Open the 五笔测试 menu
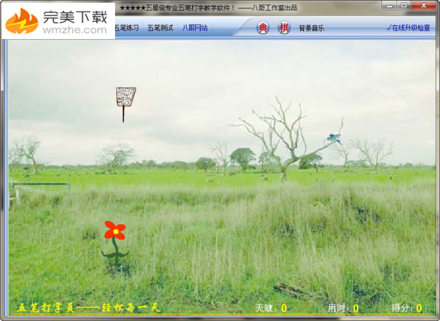 pyautogui.click(x=161, y=28)
